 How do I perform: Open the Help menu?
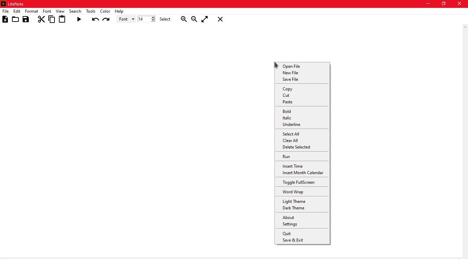pos(119,11)
